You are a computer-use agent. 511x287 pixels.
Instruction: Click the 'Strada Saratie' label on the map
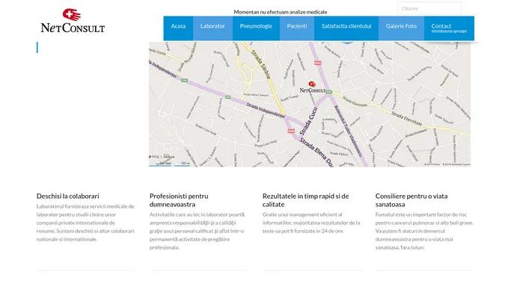(260, 64)
